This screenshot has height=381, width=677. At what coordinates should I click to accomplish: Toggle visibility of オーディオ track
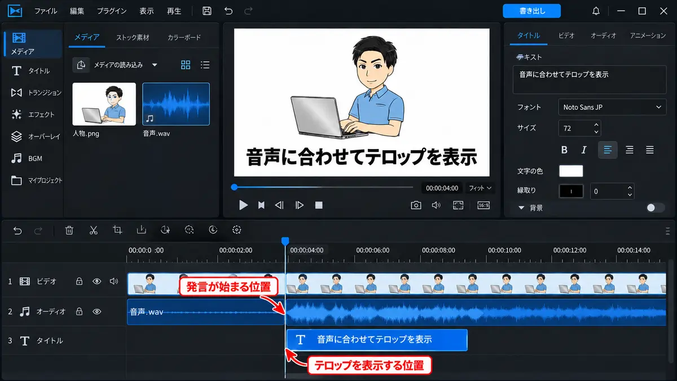coord(96,311)
